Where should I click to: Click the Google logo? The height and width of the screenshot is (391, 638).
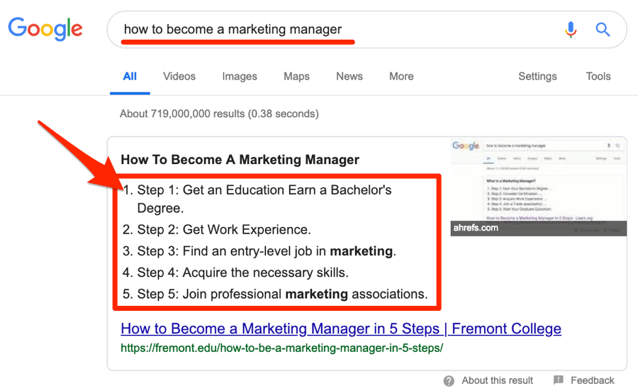coord(45,29)
